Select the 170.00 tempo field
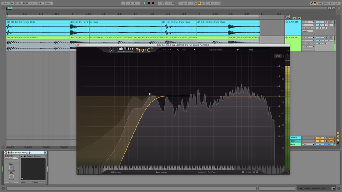The width and height of the screenshot is (342, 192). click(18, 3)
